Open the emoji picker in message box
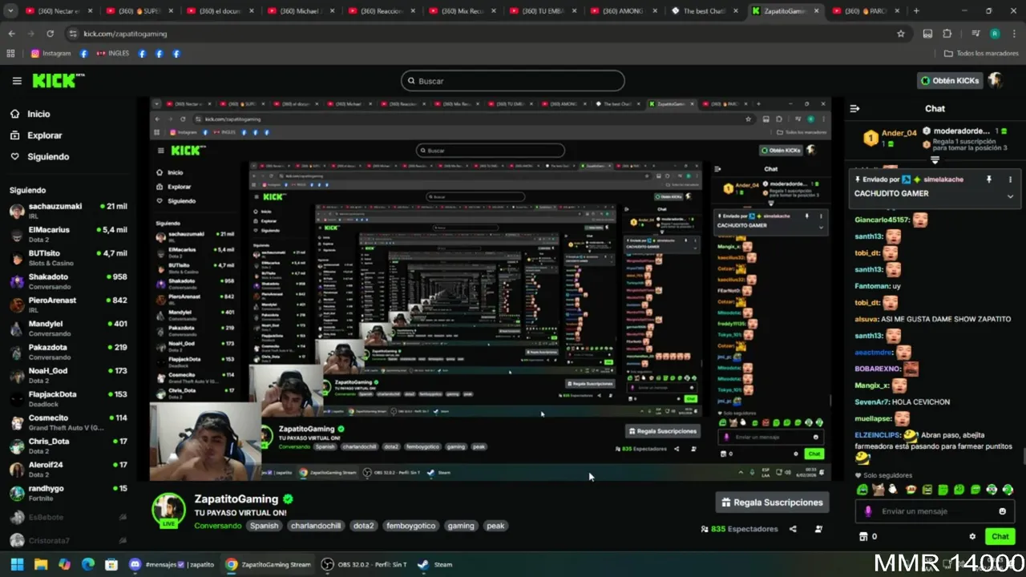The height and width of the screenshot is (577, 1026). (x=1002, y=511)
